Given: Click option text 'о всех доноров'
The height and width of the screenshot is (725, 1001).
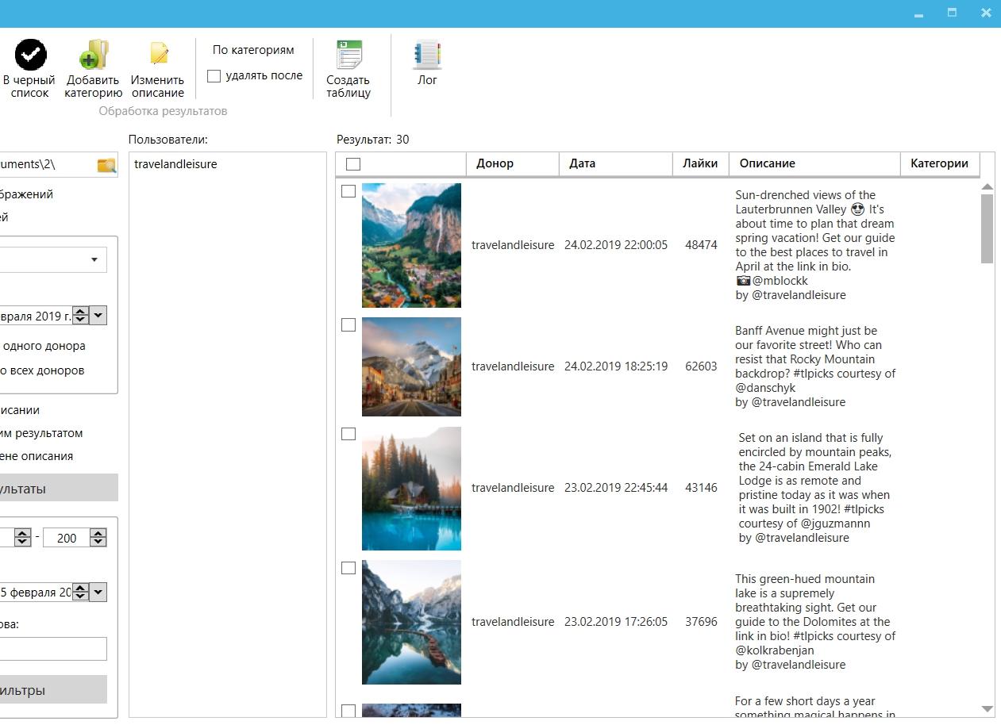Looking at the screenshot, I should click(42, 370).
